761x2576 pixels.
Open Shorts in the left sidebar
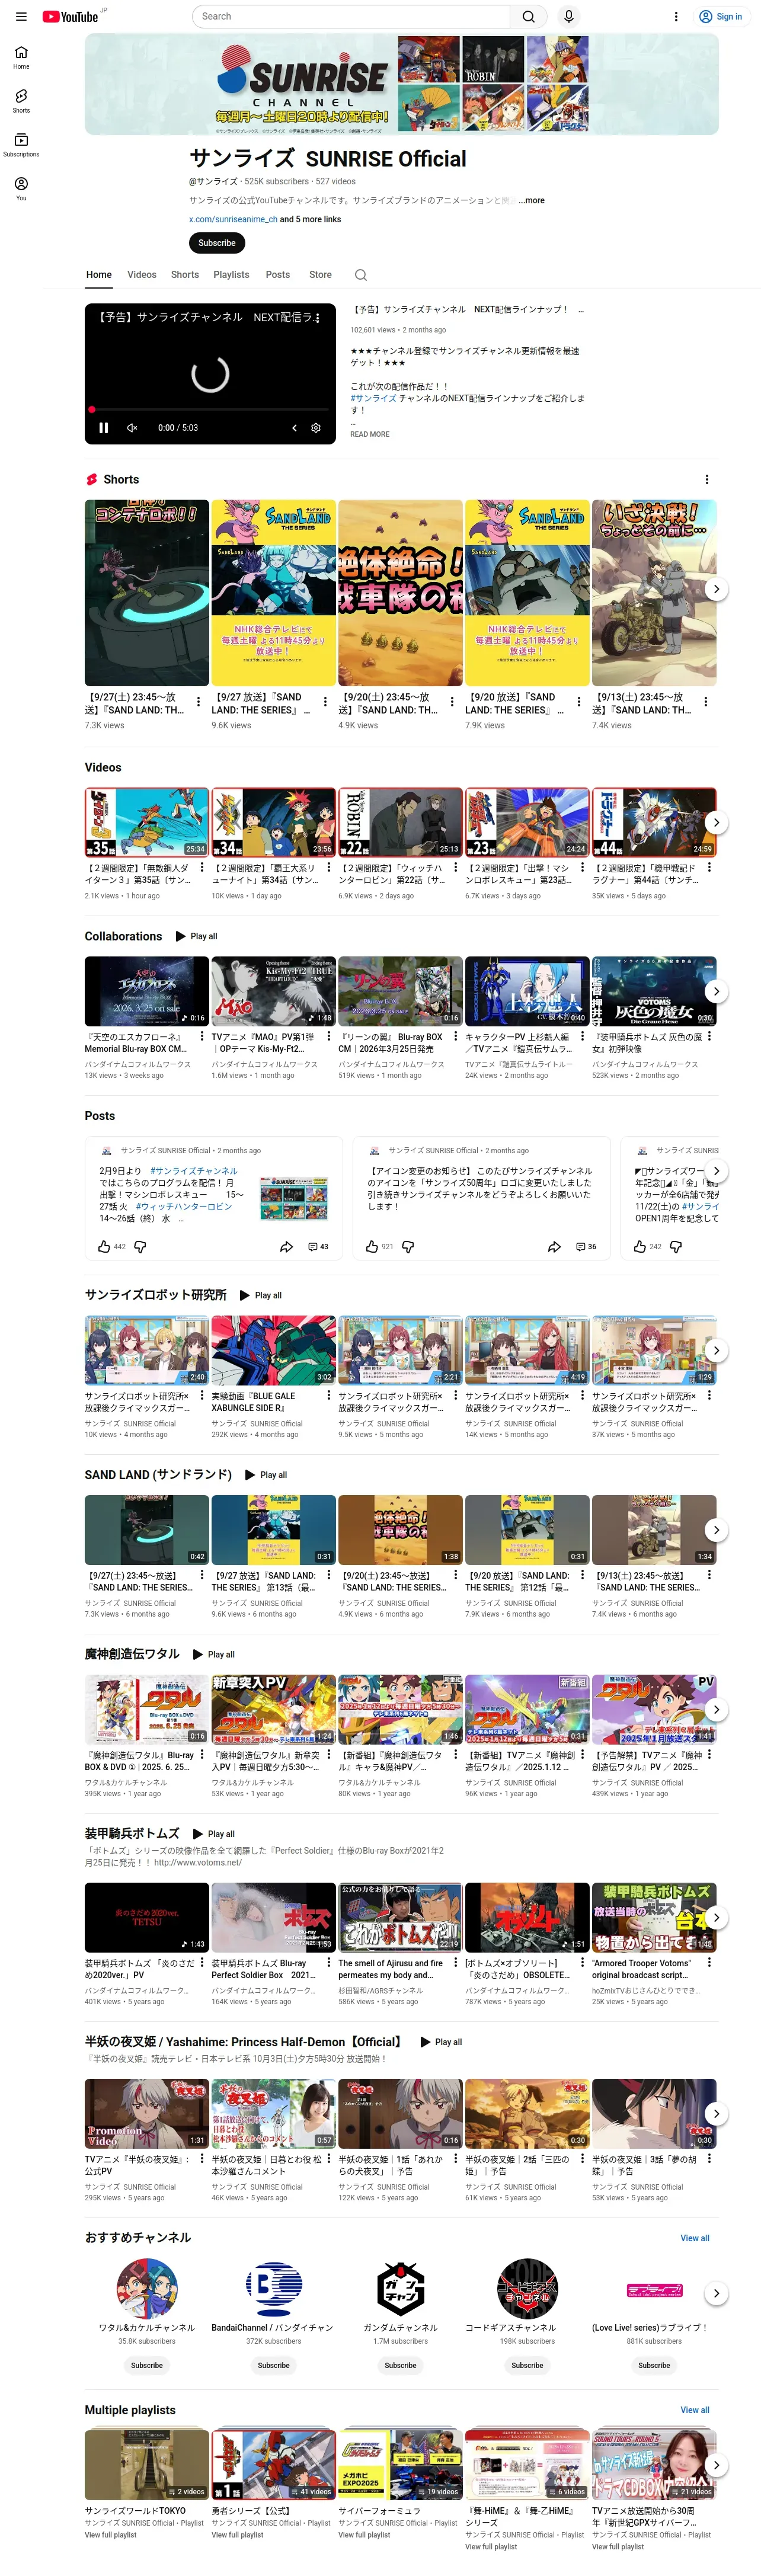pos(21,101)
